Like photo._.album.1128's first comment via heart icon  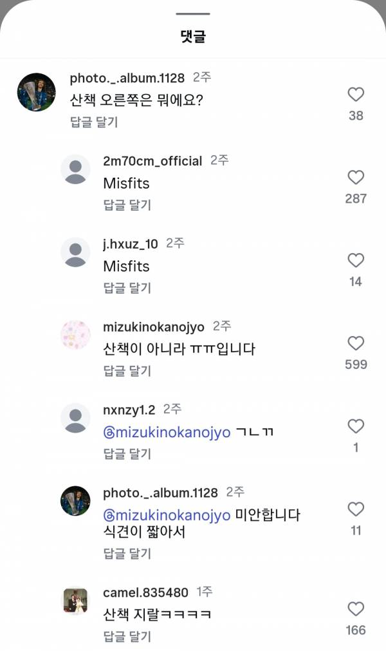[x=356, y=94]
